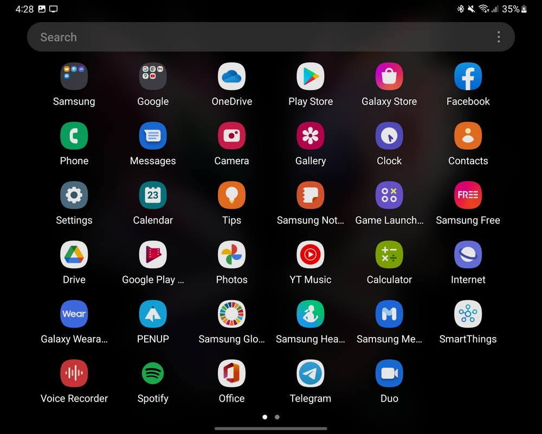Open the Messages app
Image resolution: width=542 pixels, height=434 pixels.
click(x=153, y=136)
